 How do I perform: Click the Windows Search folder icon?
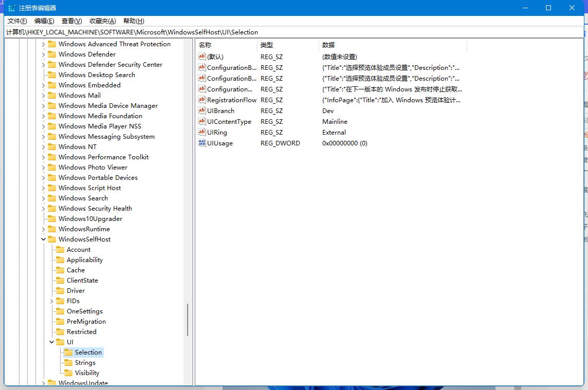tap(52, 198)
